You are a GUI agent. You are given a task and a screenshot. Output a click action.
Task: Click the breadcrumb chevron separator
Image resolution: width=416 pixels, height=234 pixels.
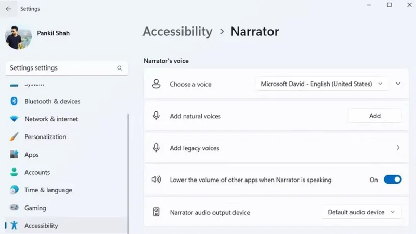point(222,32)
